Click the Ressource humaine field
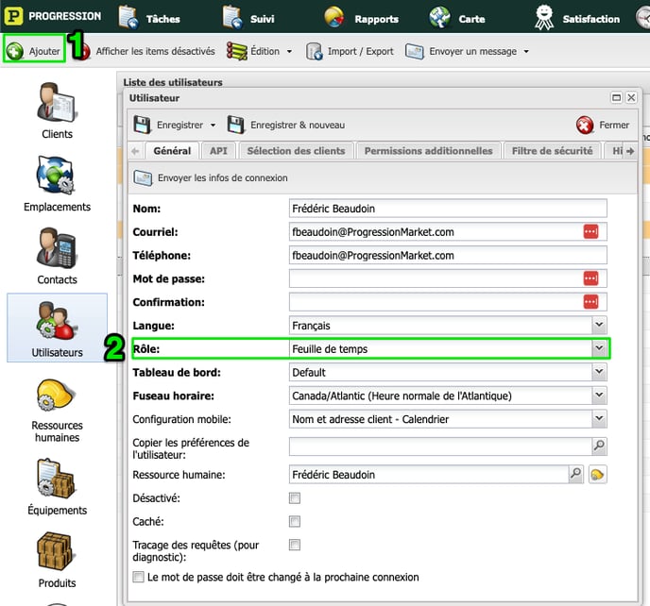Screen dimensions: 650x606 [x=429, y=474]
